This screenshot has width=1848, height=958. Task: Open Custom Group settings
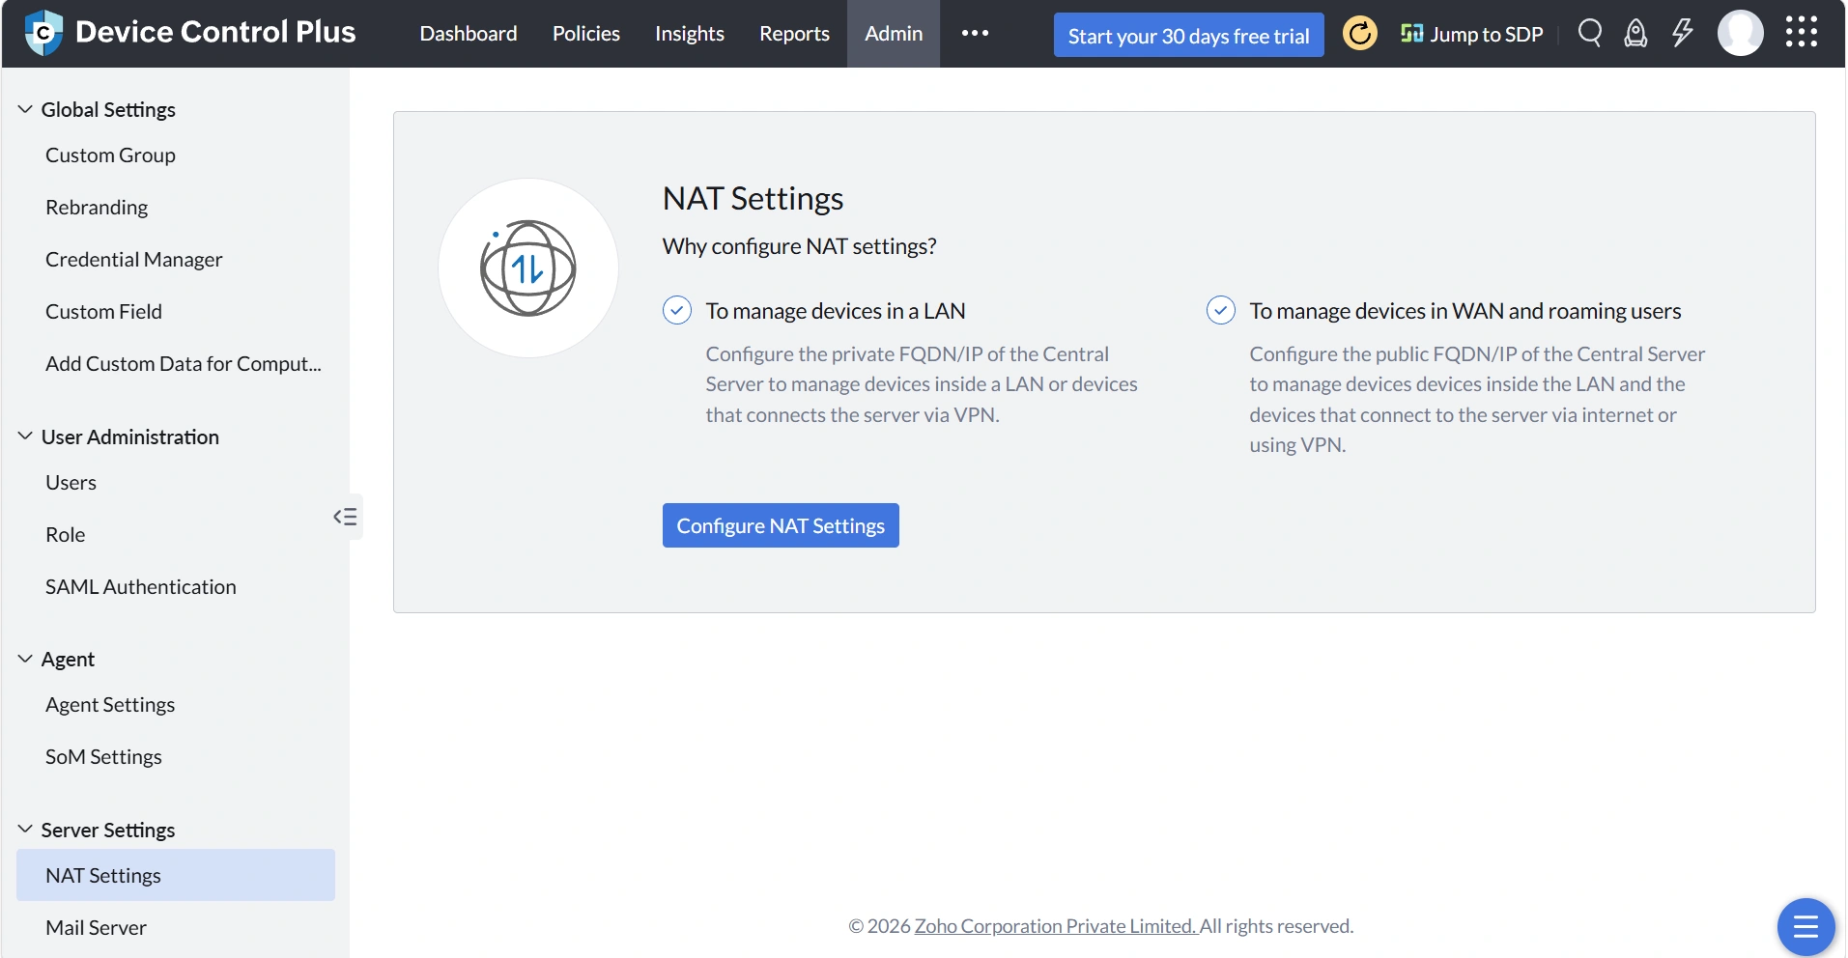(x=110, y=155)
